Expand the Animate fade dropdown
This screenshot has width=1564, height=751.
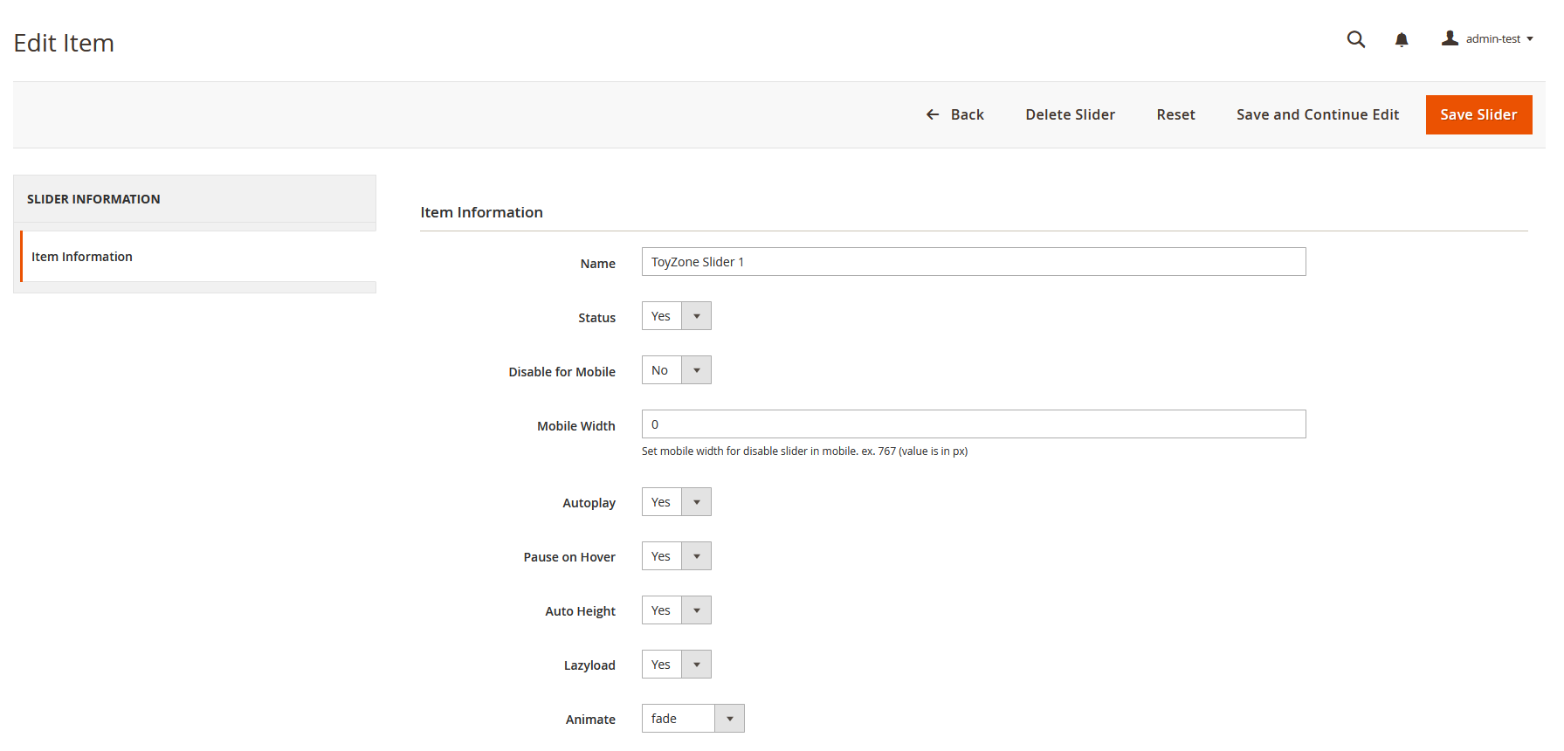coord(692,719)
